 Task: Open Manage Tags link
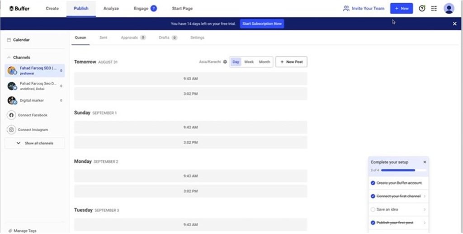pos(25,231)
